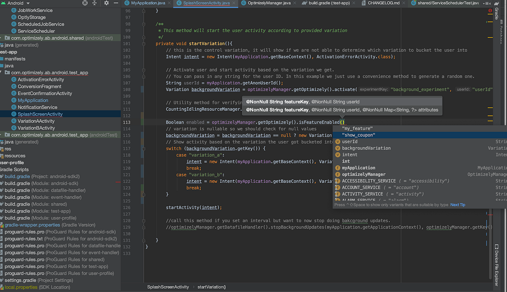
Task: Click Collapse All icon in Project toolbar
Action: pyautogui.click(x=94, y=3)
